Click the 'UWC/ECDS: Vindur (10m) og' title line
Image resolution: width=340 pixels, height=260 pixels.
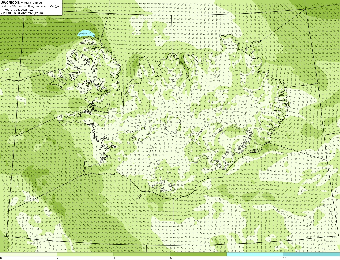tap(21, 3)
